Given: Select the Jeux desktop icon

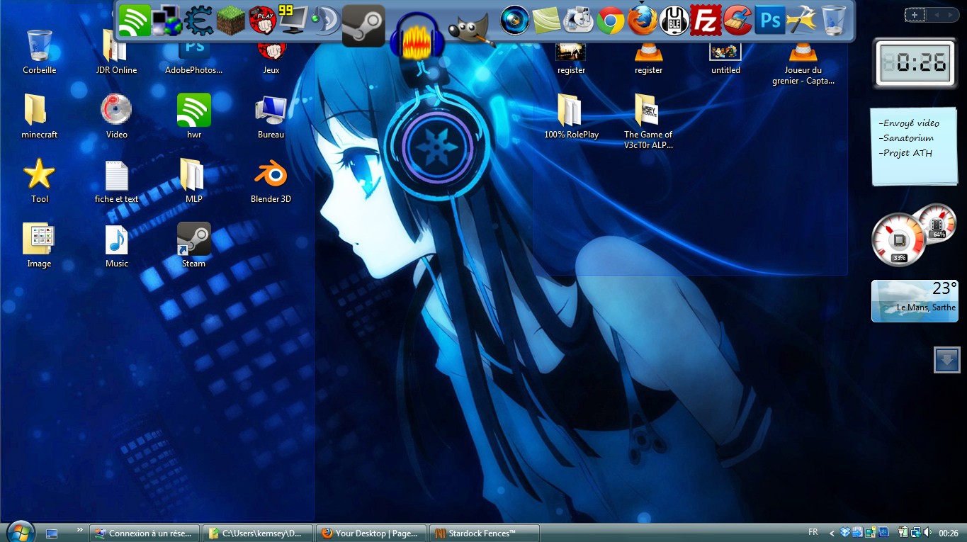Looking at the screenshot, I should point(271,57).
